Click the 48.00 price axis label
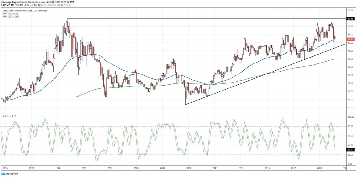Screen dimensions: 357x177 [350, 51]
